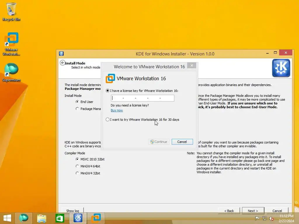Click the muted volume tray icon

[x=271, y=218]
